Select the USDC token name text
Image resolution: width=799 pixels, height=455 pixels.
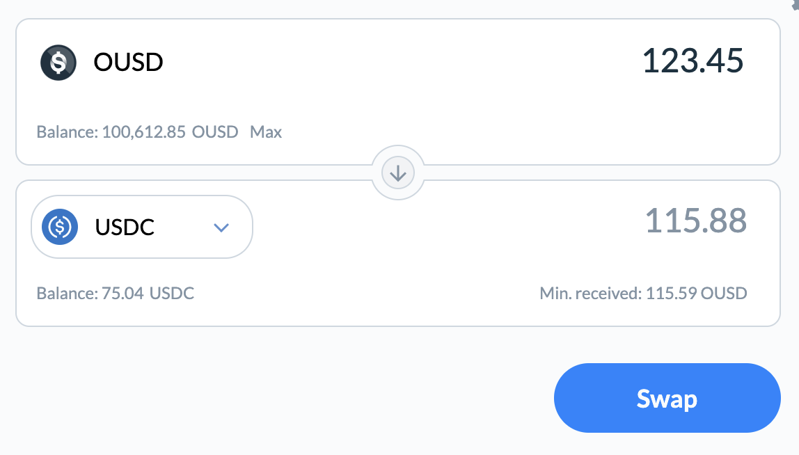click(125, 227)
